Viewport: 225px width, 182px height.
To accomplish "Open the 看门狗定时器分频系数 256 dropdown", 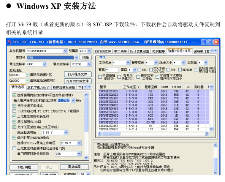I will [79, 154].
